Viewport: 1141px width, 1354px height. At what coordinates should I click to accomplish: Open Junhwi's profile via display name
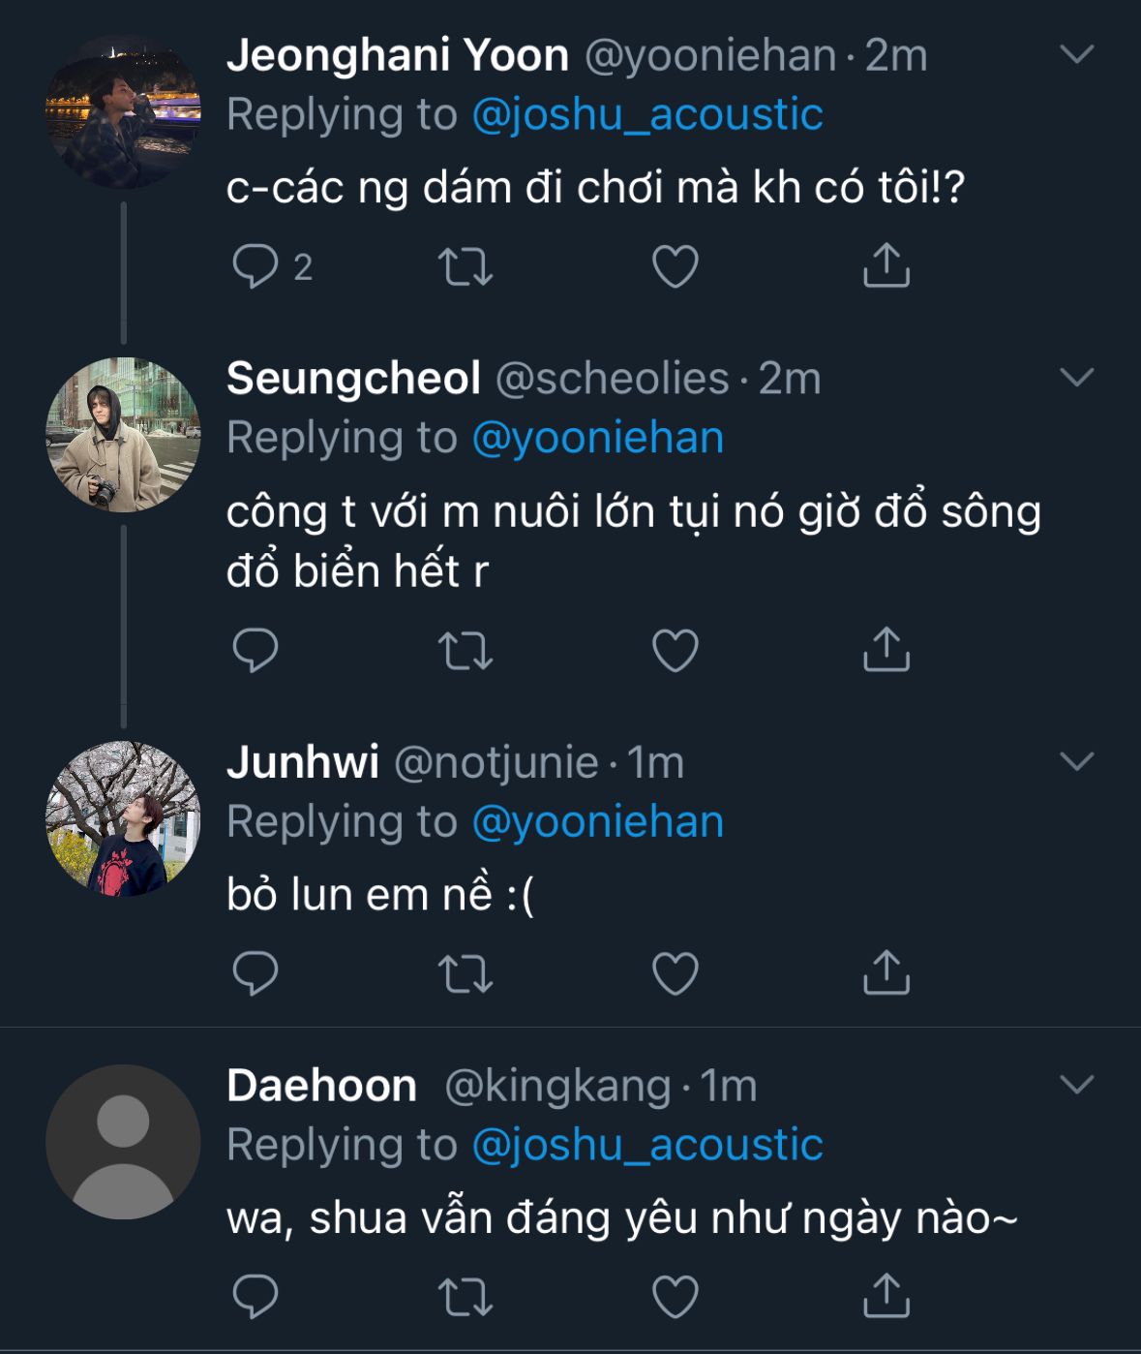coord(302,762)
